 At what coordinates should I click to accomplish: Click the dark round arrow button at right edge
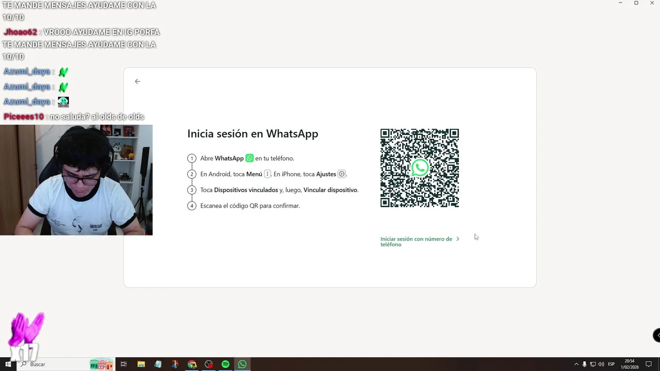(656, 335)
